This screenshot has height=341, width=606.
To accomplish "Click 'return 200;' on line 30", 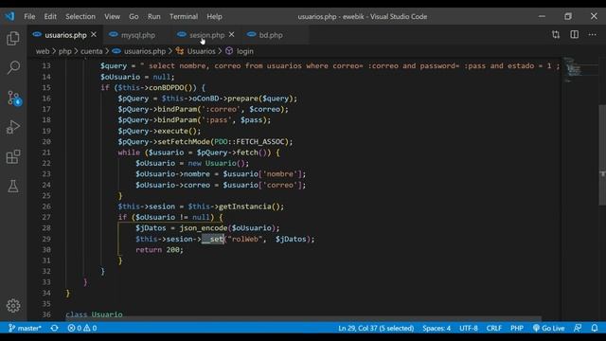I will [x=159, y=250].
